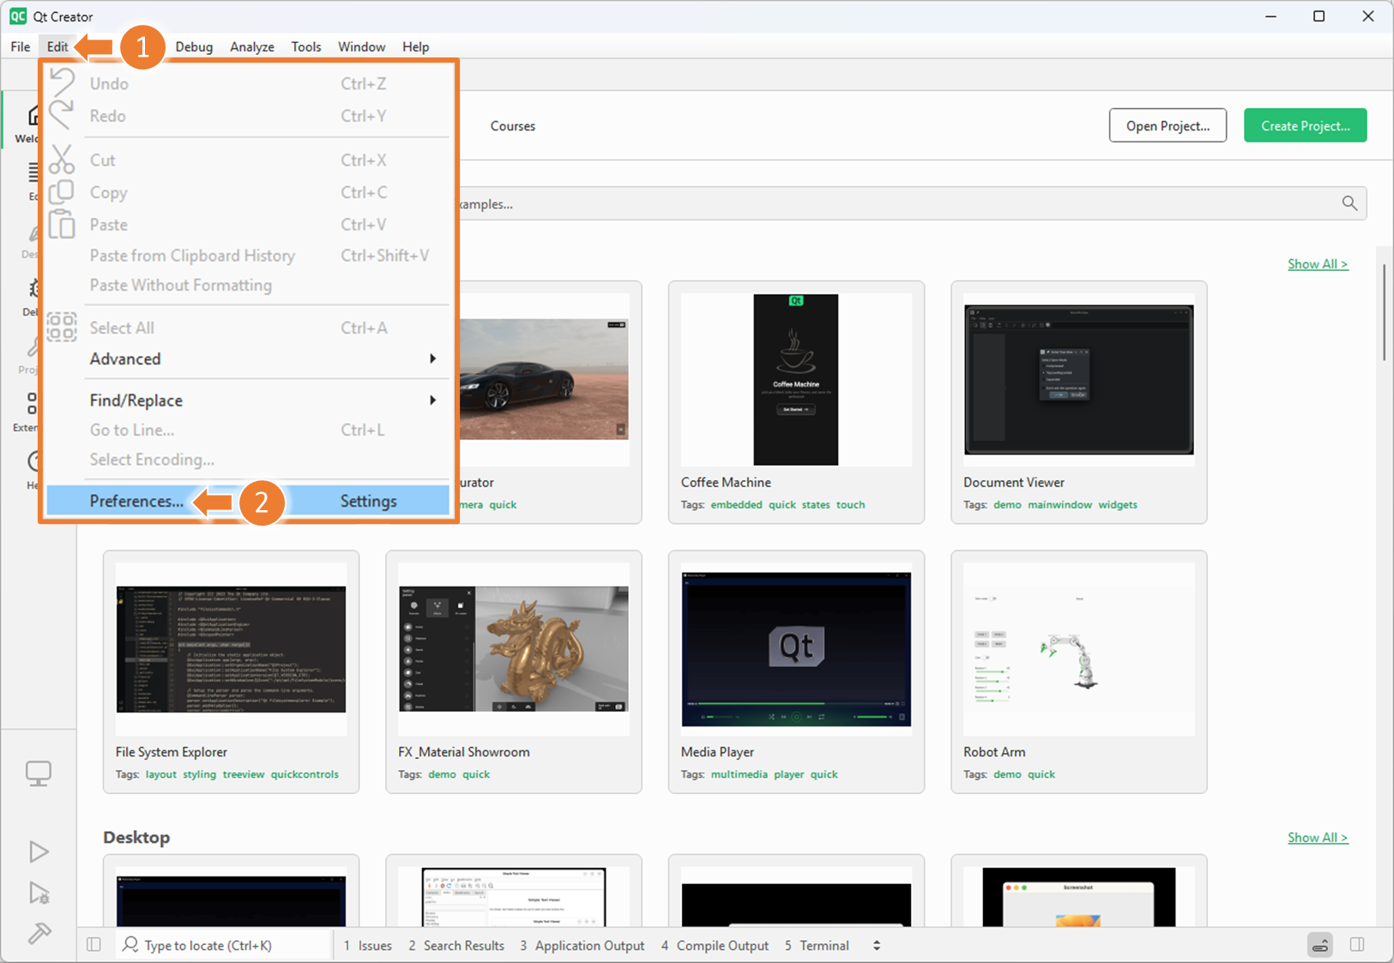Open the Robot Arm example thumbnail

coord(1078,649)
